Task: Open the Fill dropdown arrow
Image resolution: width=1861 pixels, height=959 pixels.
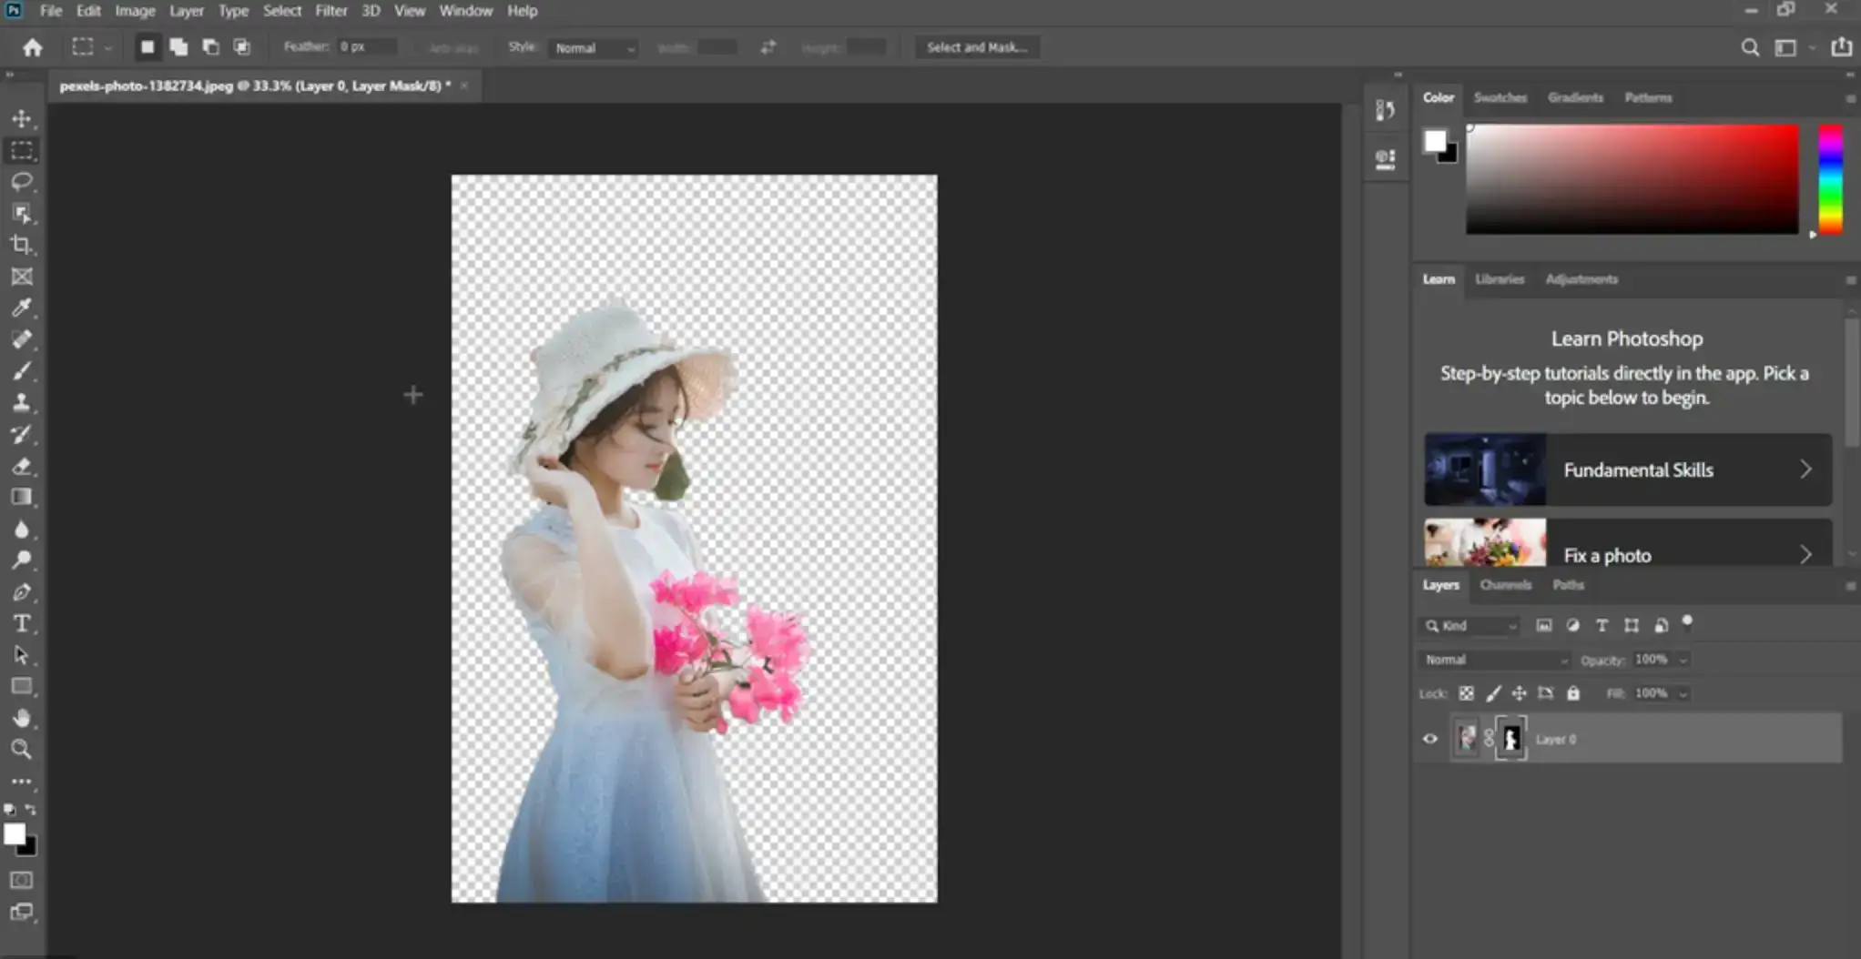Action: pos(1683,693)
